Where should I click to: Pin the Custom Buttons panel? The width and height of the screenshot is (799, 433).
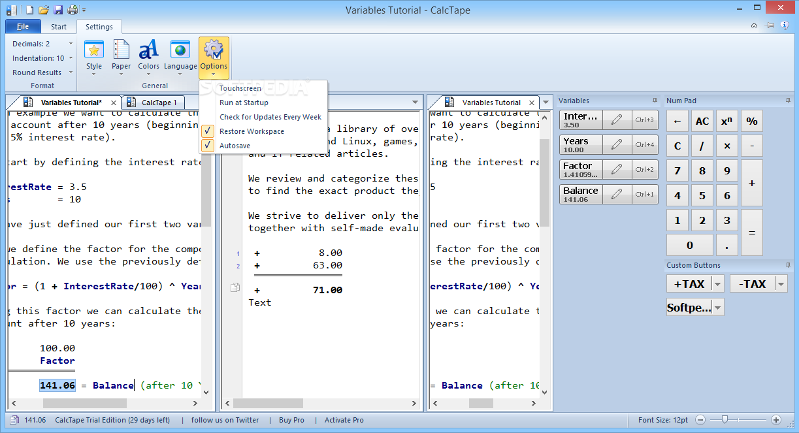pos(789,265)
